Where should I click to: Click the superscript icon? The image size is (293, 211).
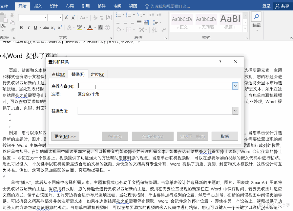click(x=60, y=28)
